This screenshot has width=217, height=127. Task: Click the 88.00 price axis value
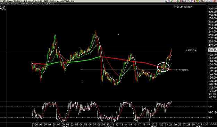pos(212,97)
